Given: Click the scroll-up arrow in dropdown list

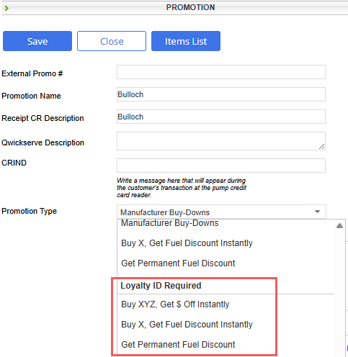Looking at the screenshot, I should (x=339, y=226).
